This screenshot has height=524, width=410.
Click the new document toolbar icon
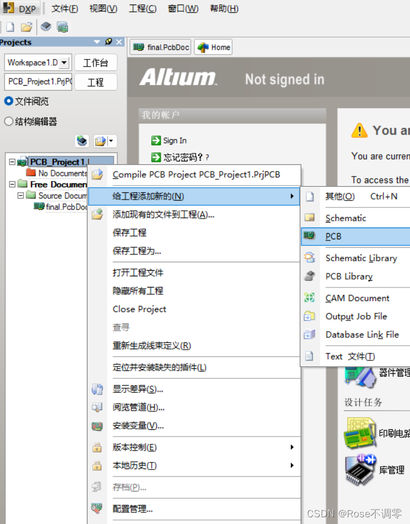[10, 27]
